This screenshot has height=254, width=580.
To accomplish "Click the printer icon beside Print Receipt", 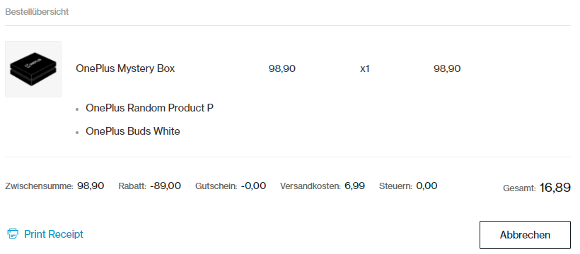I will pyautogui.click(x=13, y=234).
